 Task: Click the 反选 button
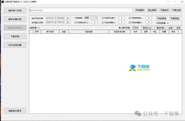pyautogui.click(x=179, y=28)
